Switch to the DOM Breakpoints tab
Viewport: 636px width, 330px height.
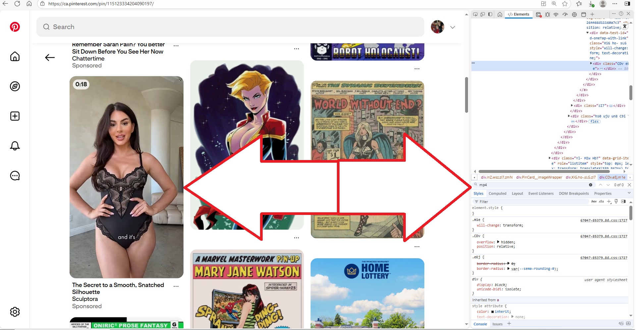pyautogui.click(x=574, y=193)
